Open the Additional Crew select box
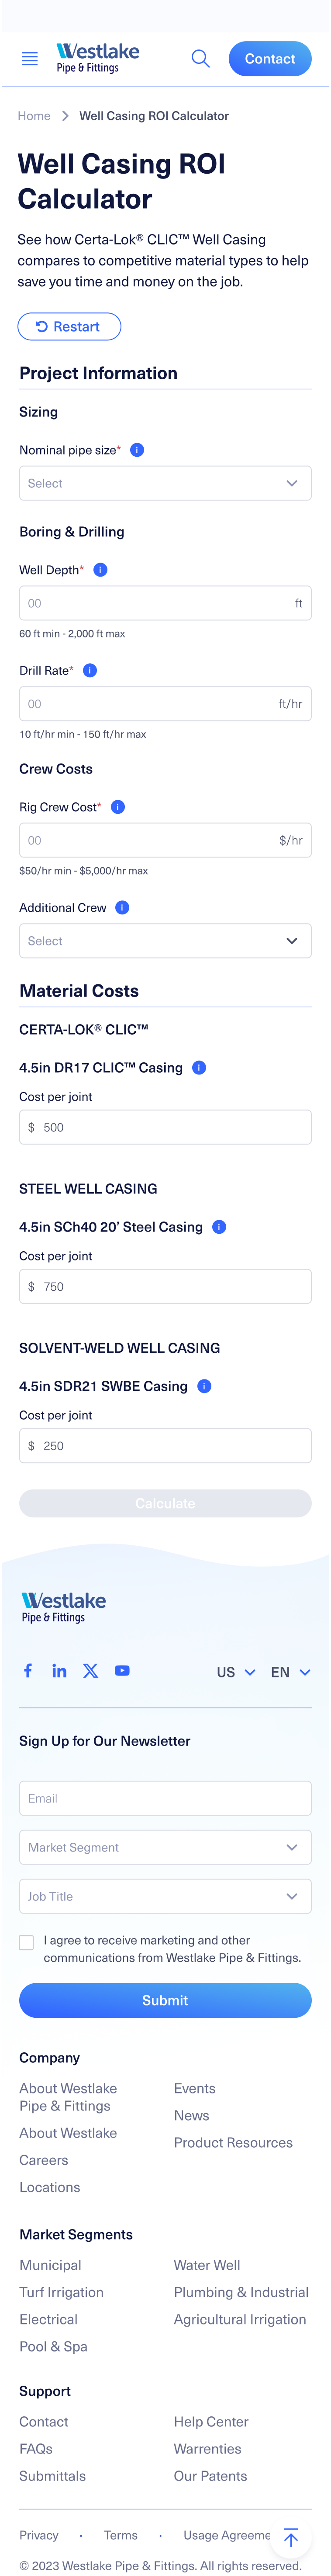Image resolution: width=331 pixels, height=2576 pixels. pyautogui.click(x=165, y=941)
